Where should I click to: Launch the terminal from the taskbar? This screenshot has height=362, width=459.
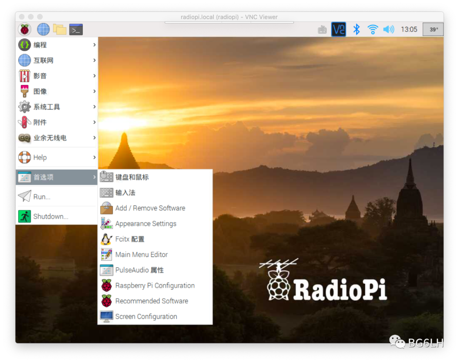pyautogui.click(x=76, y=29)
